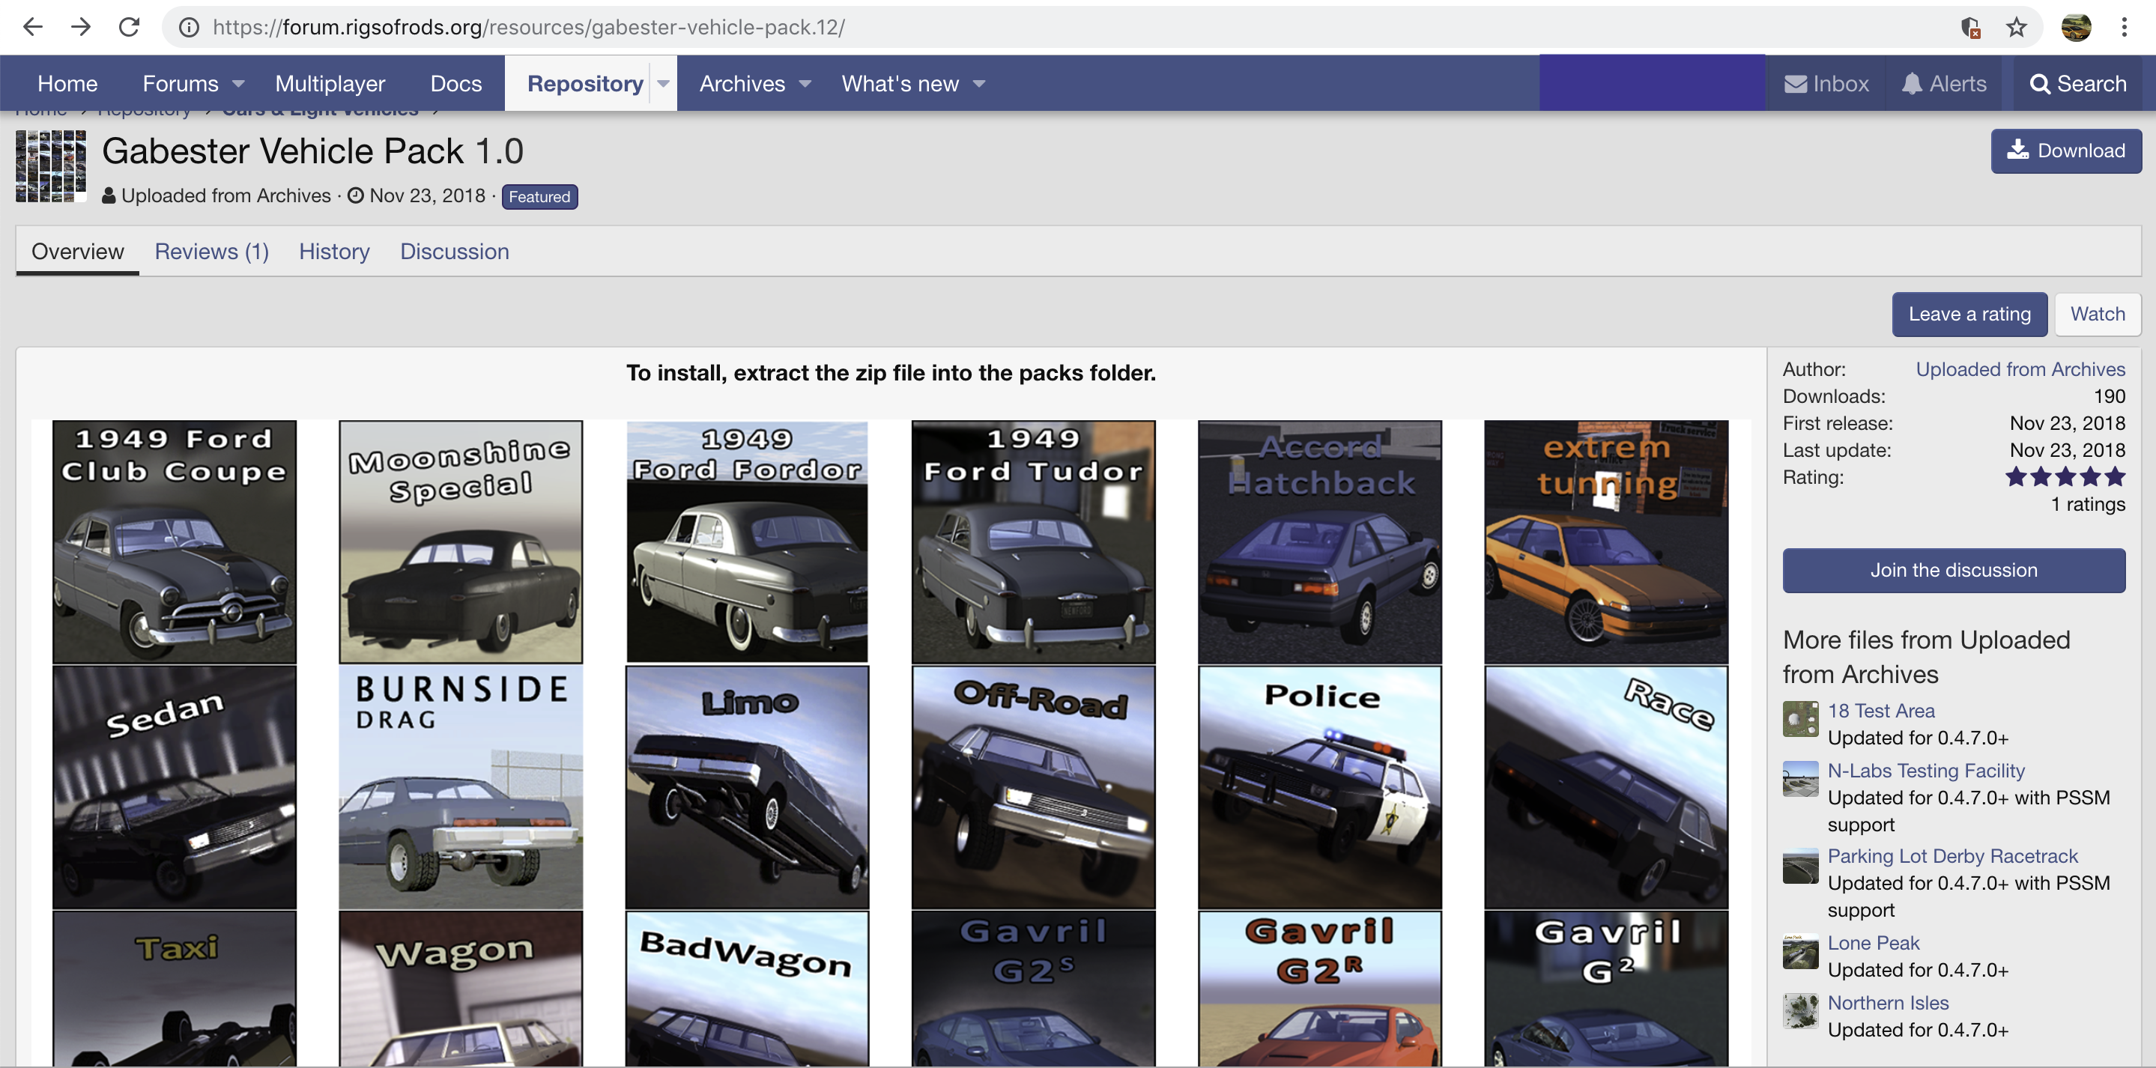Open the Search magnifier link
The height and width of the screenshot is (1068, 2156).
pos(2078,84)
